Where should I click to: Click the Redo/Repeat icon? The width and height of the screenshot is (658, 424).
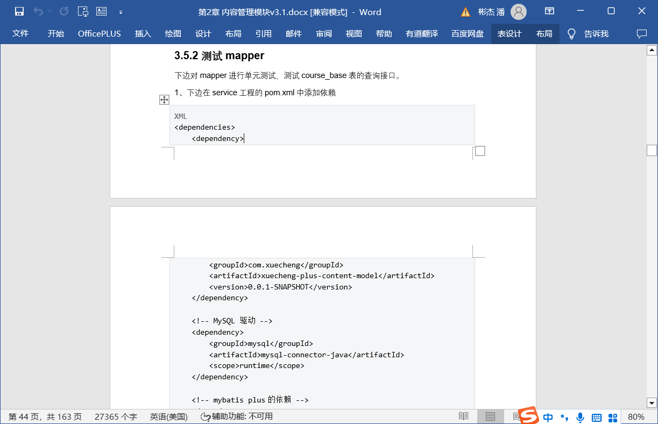(x=64, y=11)
